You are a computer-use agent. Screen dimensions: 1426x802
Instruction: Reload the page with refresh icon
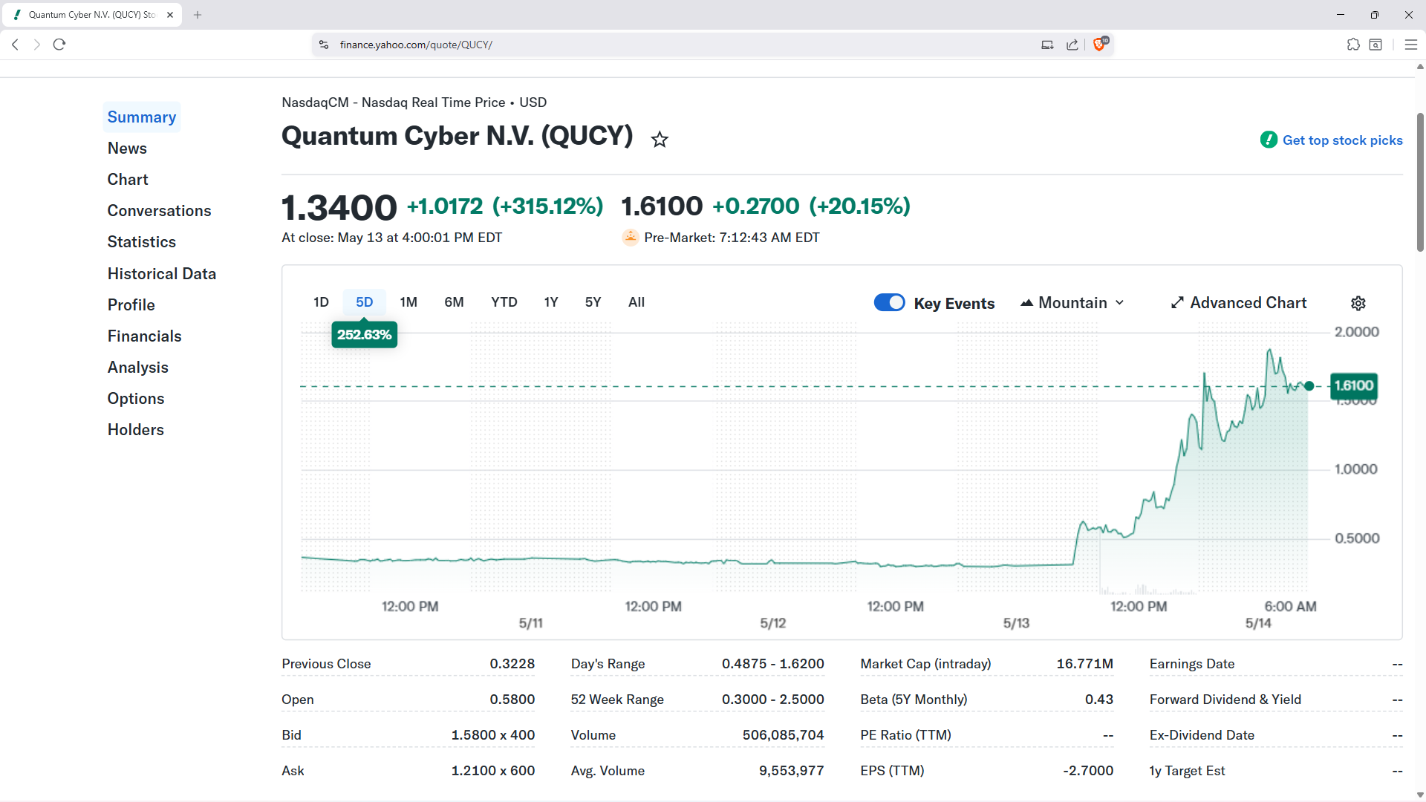(x=59, y=45)
